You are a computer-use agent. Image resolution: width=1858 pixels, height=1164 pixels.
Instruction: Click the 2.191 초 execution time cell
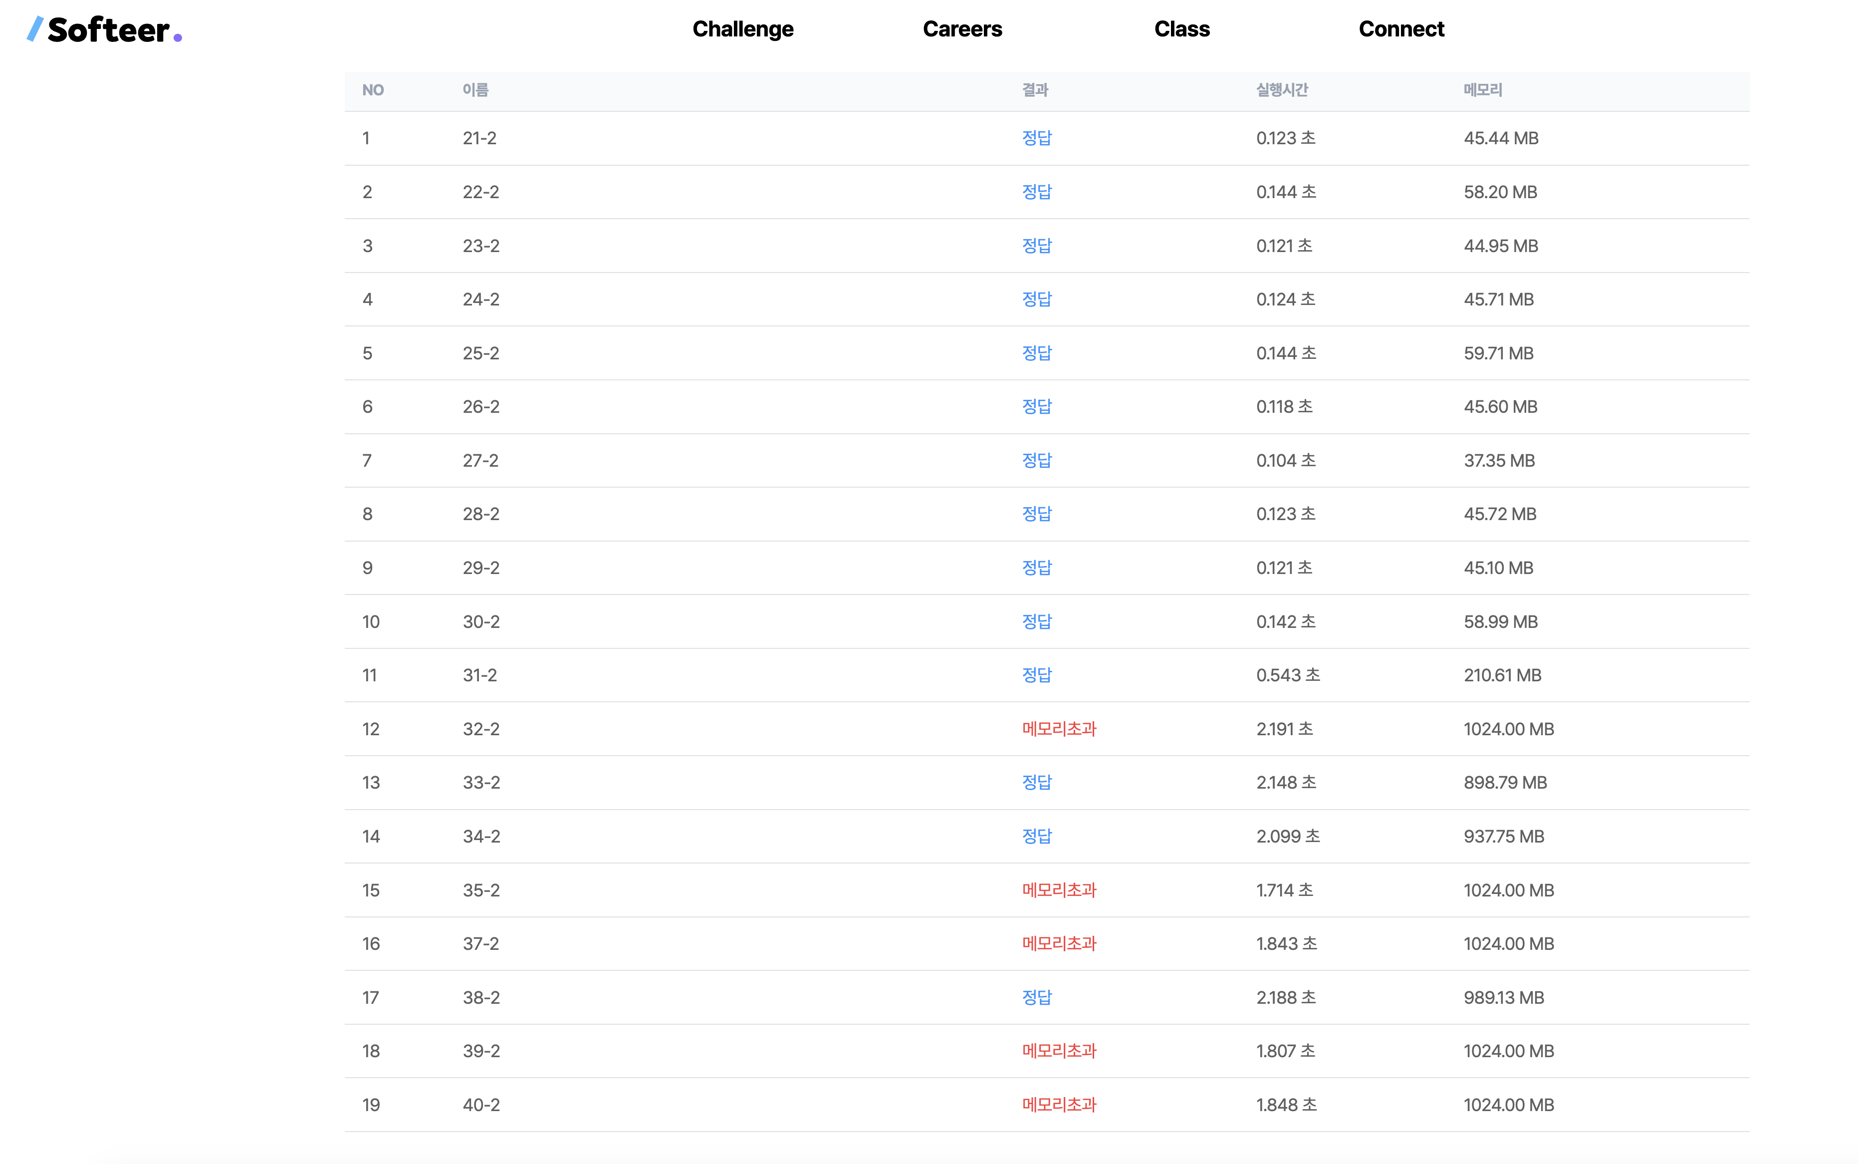[1284, 729]
